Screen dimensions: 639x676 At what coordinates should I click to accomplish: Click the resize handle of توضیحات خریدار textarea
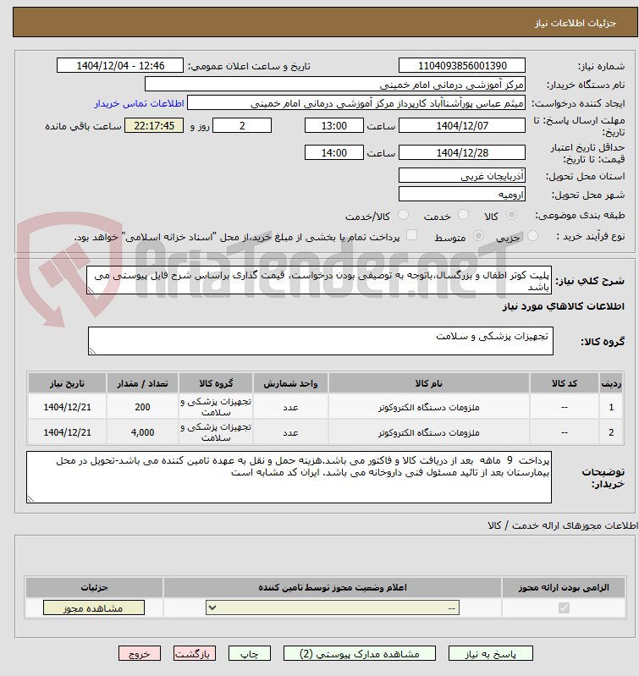[30, 499]
